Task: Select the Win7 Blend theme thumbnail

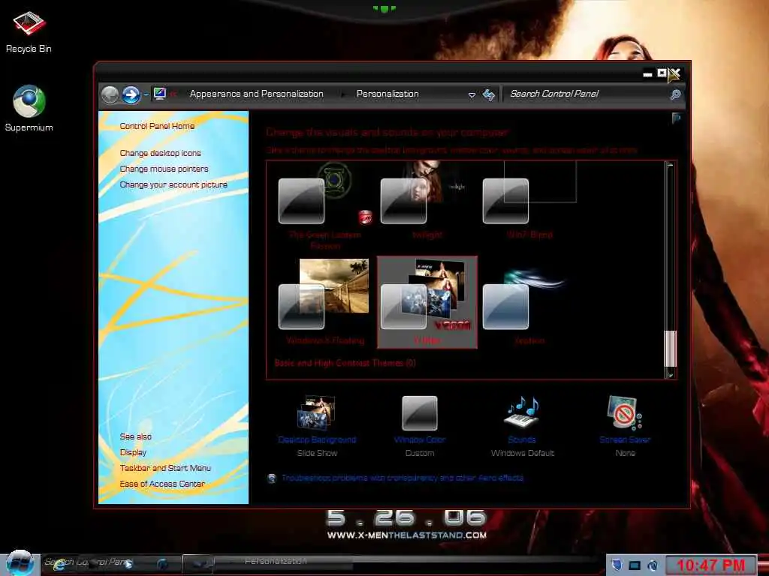Action: pyautogui.click(x=529, y=201)
